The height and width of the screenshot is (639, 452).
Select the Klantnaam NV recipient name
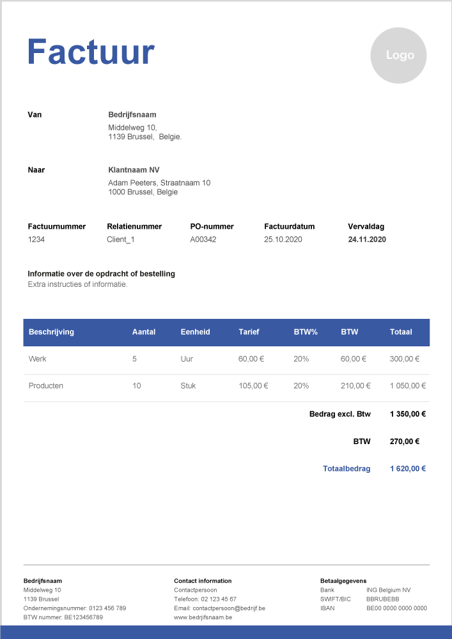pyautogui.click(x=134, y=170)
